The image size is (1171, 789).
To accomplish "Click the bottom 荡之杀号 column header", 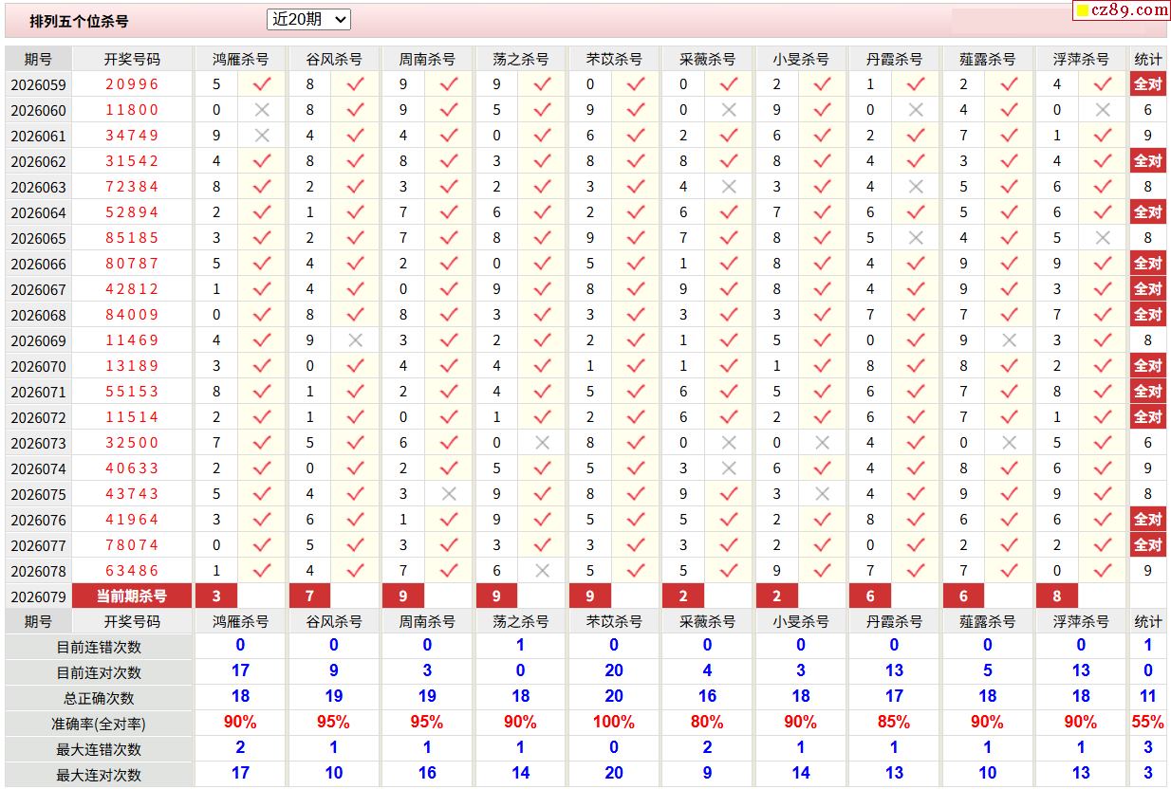I will click(520, 622).
